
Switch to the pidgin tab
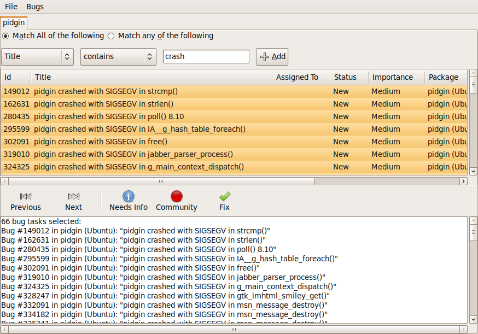(x=14, y=22)
